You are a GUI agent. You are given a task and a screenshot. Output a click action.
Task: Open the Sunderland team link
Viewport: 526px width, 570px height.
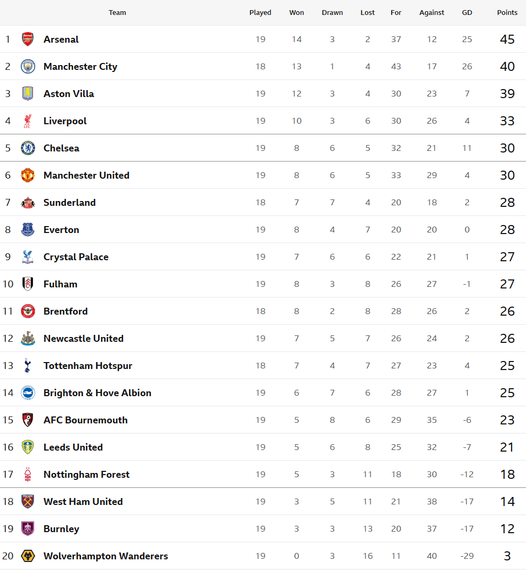tap(70, 202)
